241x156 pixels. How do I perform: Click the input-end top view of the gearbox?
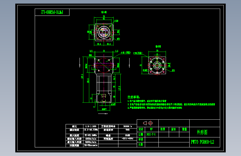(104, 32)
